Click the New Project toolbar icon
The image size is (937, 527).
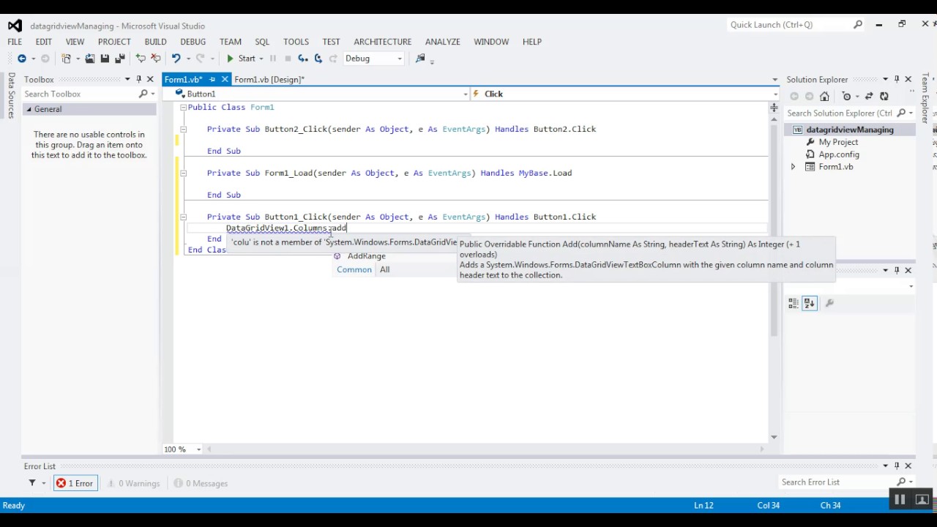pyautogui.click(x=66, y=59)
